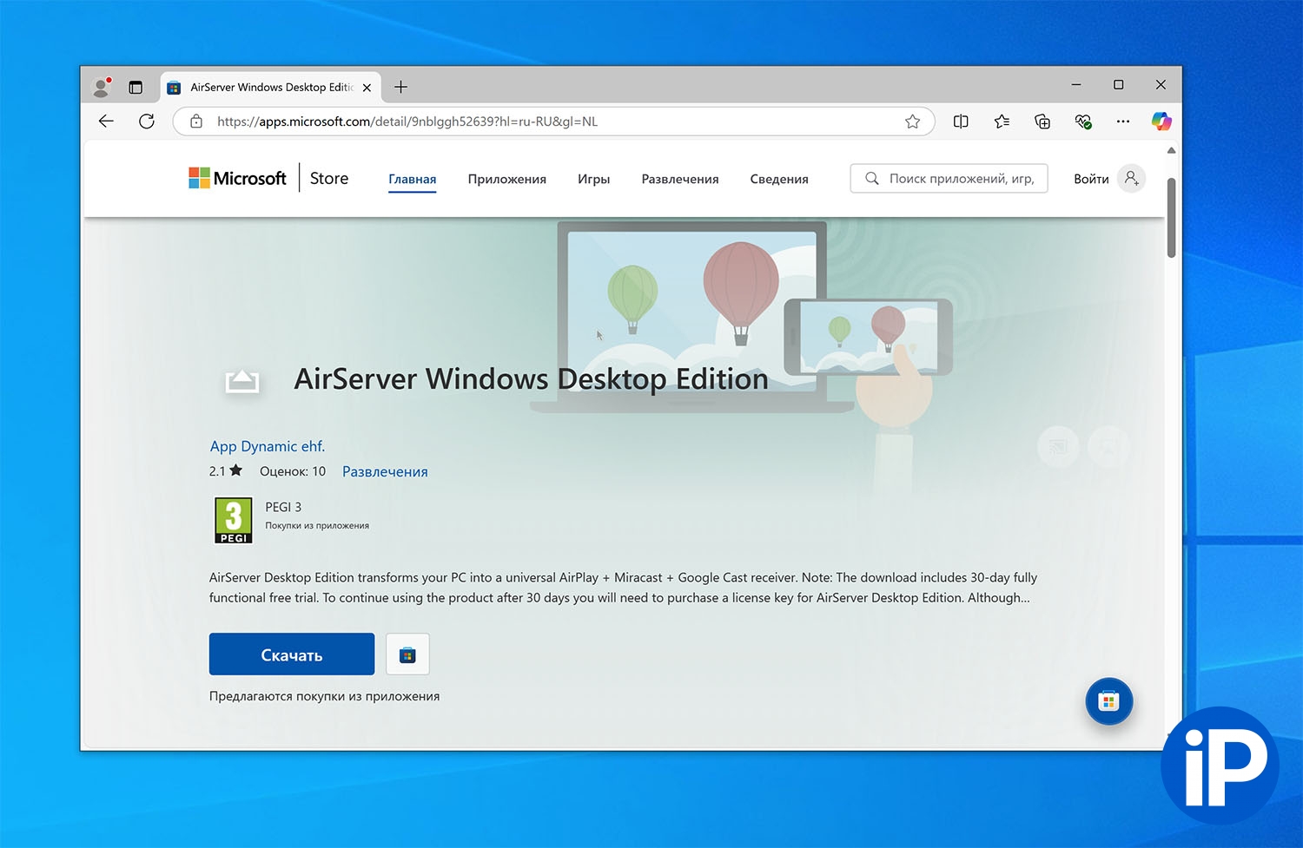Open the tab actions menu icon

point(136,87)
